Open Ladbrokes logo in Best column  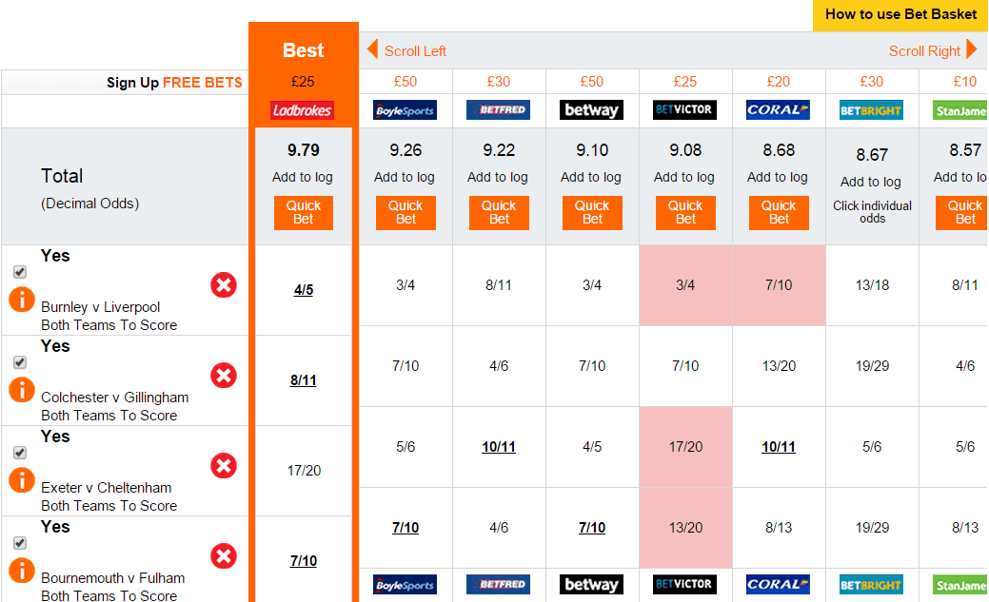click(302, 110)
